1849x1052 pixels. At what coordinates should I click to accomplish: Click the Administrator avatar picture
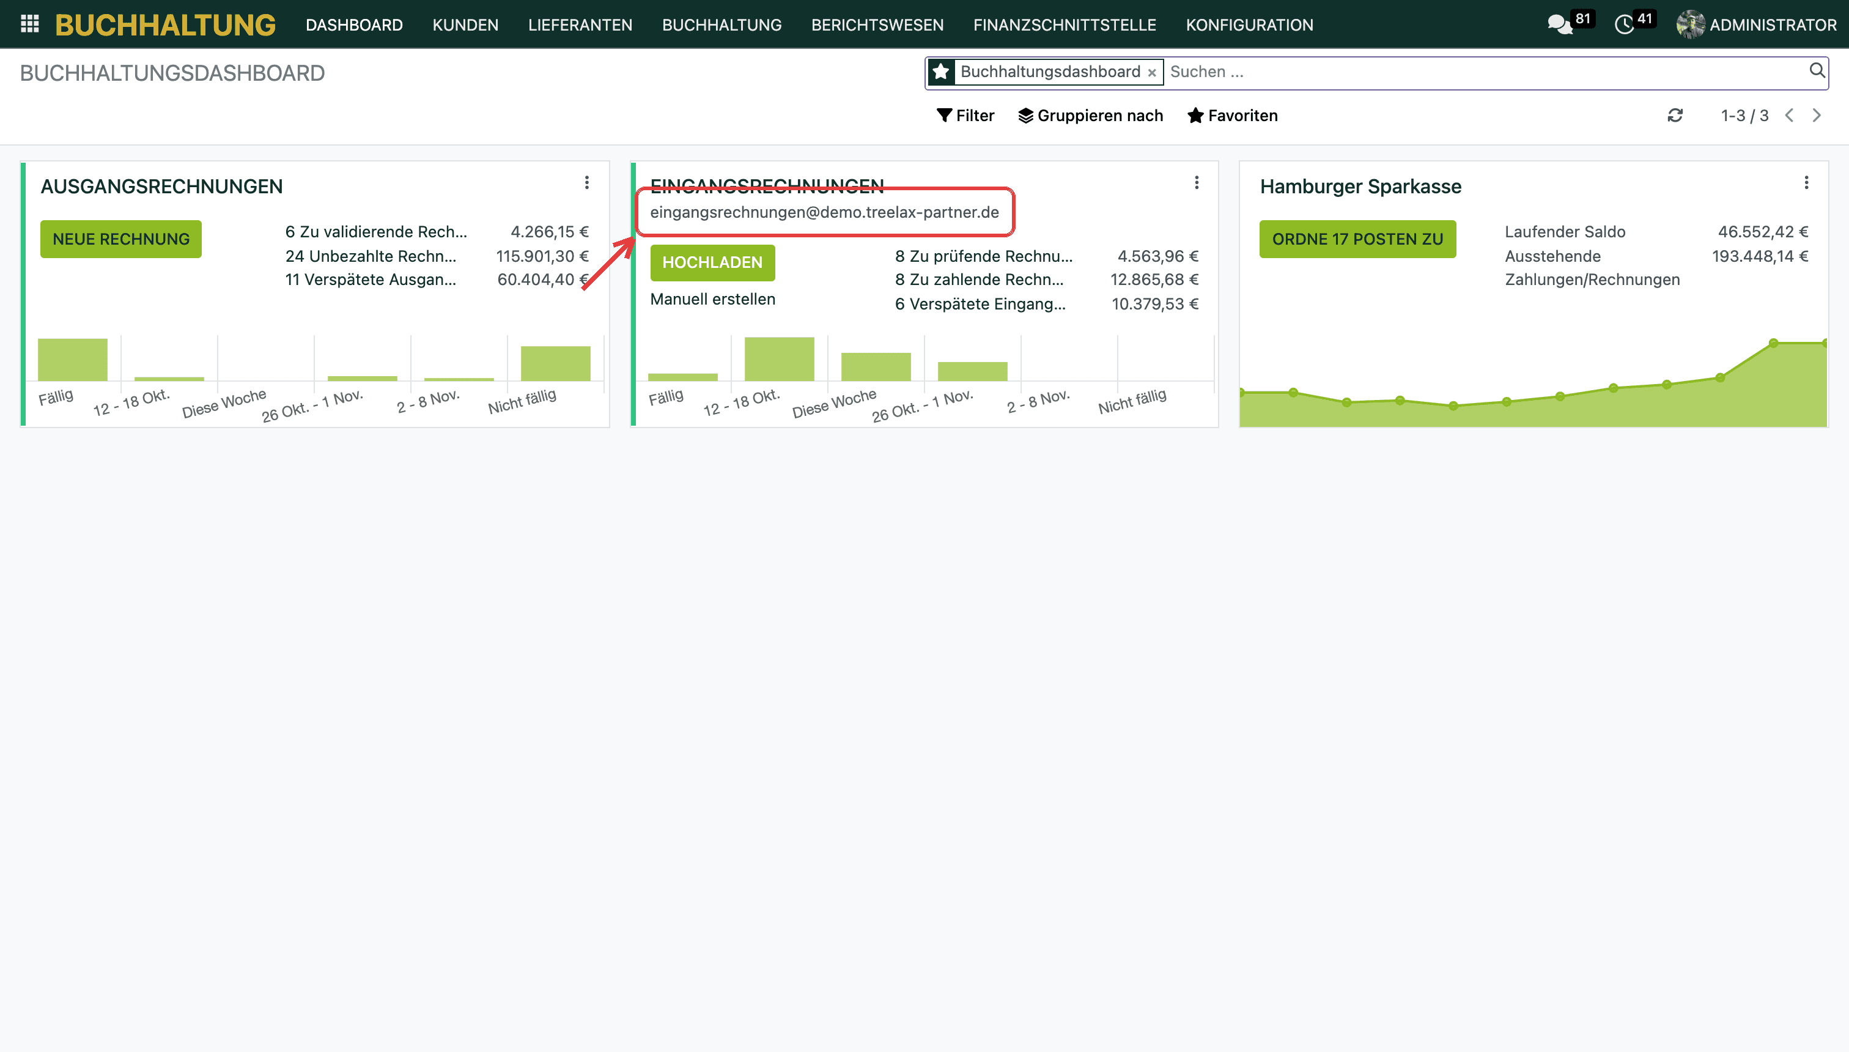click(x=1691, y=24)
